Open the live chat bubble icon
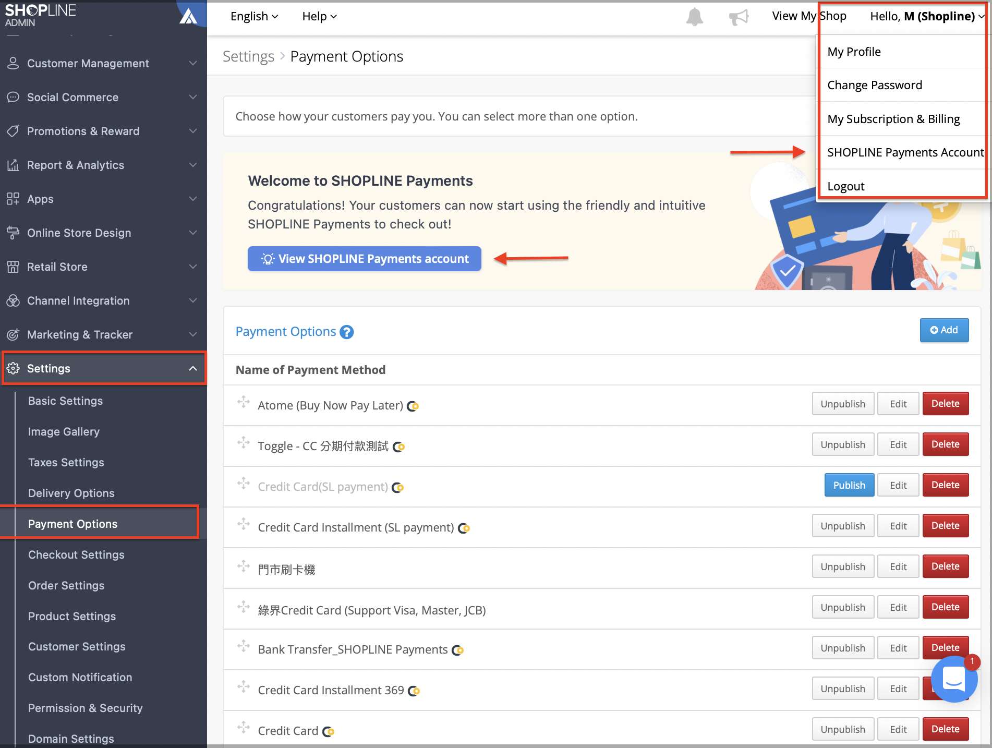Viewport: 992px width, 748px height. [x=954, y=679]
